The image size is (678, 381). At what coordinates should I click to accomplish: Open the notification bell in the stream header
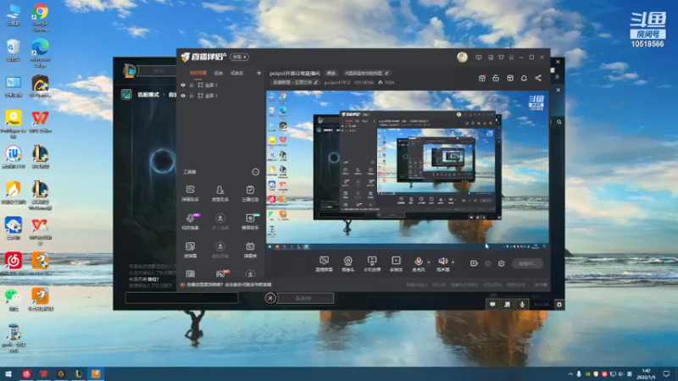tap(524, 78)
